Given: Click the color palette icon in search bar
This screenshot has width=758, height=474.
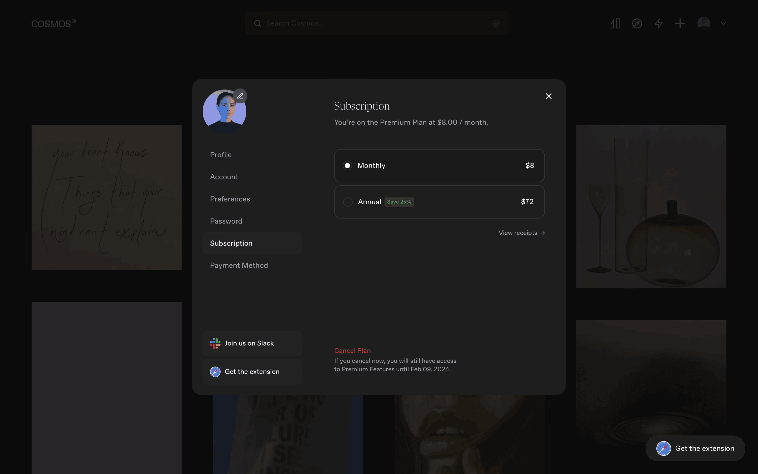Looking at the screenshot, I should pos(496,23).
